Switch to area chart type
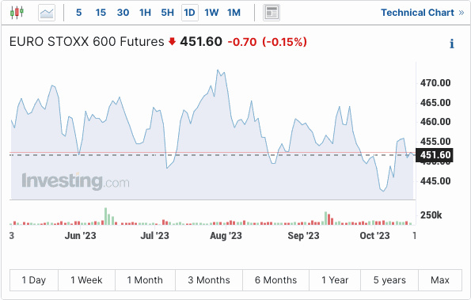 pos(47,13)
